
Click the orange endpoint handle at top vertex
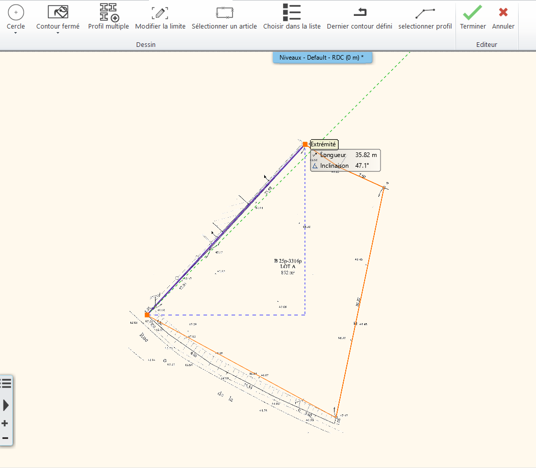pos(305,144)
